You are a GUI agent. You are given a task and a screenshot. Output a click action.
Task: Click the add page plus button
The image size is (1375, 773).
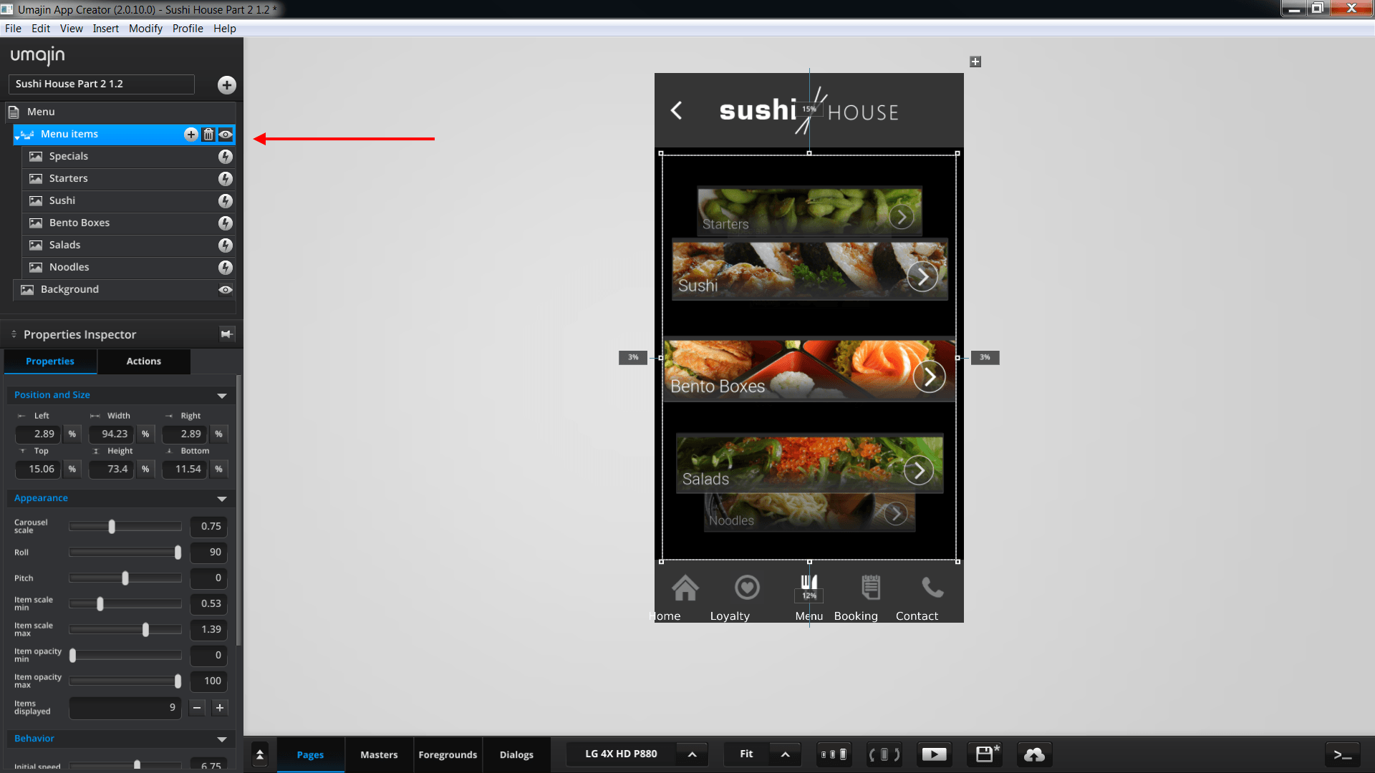click(226, 85)
